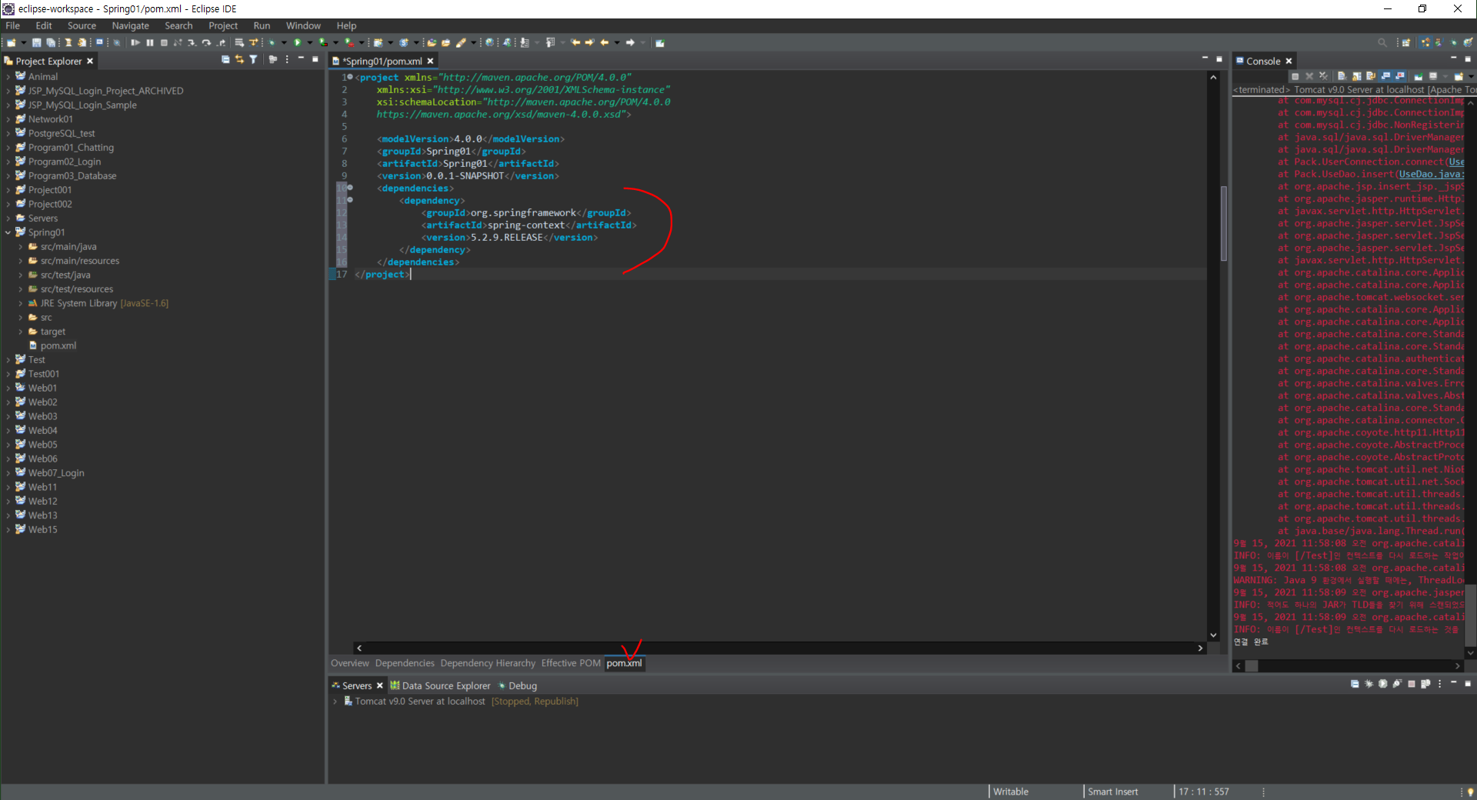Viewport: 1477px width, 800px height.
Task: Click Collapse All in Project Explorer
Action: pyautogui.click(x=225, y=59)
